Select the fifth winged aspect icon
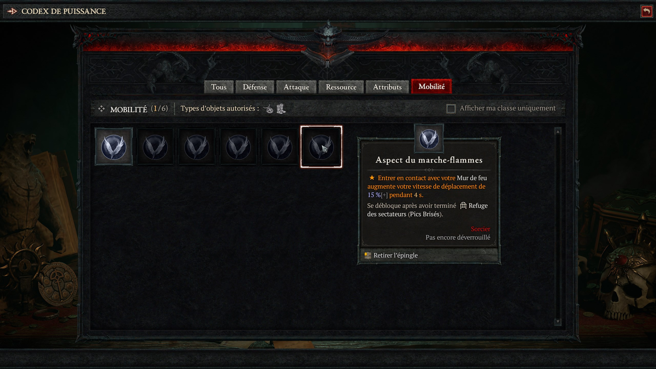 pos(279,146)
